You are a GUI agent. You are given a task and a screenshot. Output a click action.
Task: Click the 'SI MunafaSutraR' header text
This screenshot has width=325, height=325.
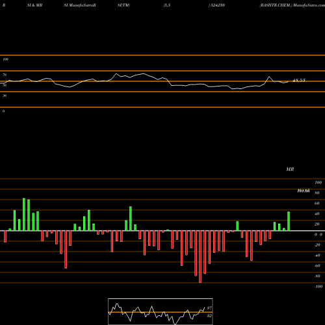80,5
